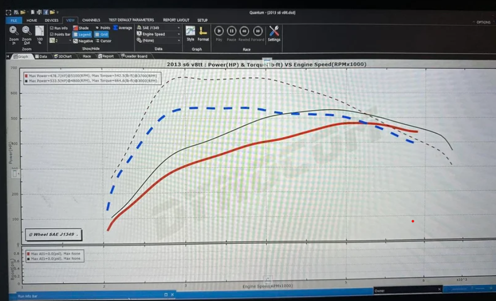Expand the (None) data dropdown
The image size is (496, 301).
[x=179, y=41]
